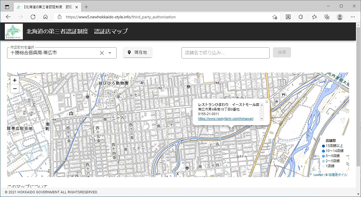Open browser home page
The width and height of the screenshot is (361, 197).
[45, 17]
